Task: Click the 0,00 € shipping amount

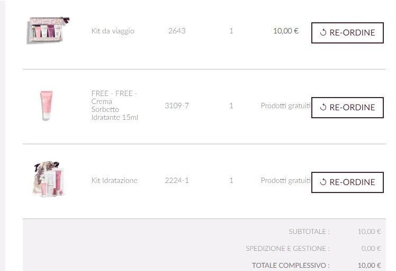Action: click(x=371, y=248)
